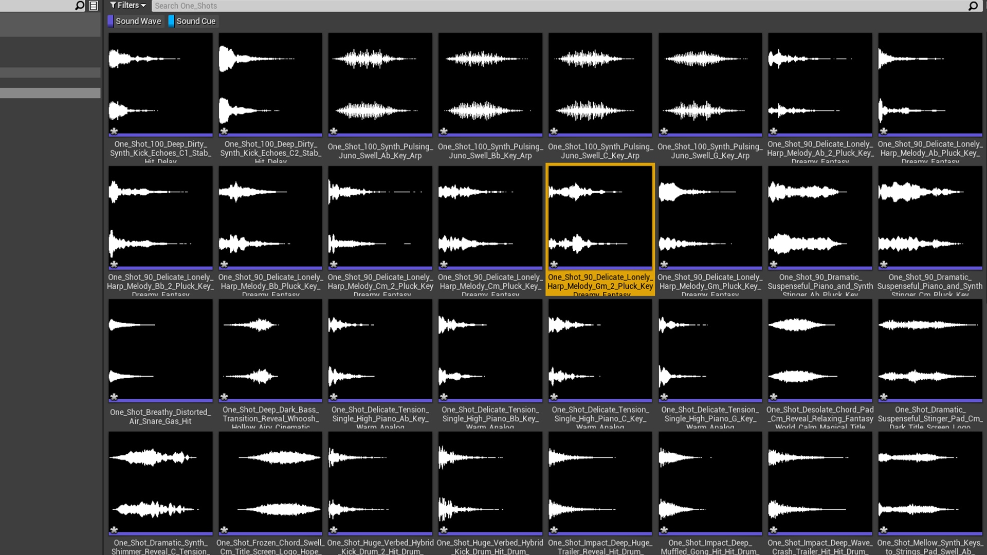
Task: Click the asterisk icon on Harp_Melody_Gm_2 thumbnail
Action: [x=554, y=264]
